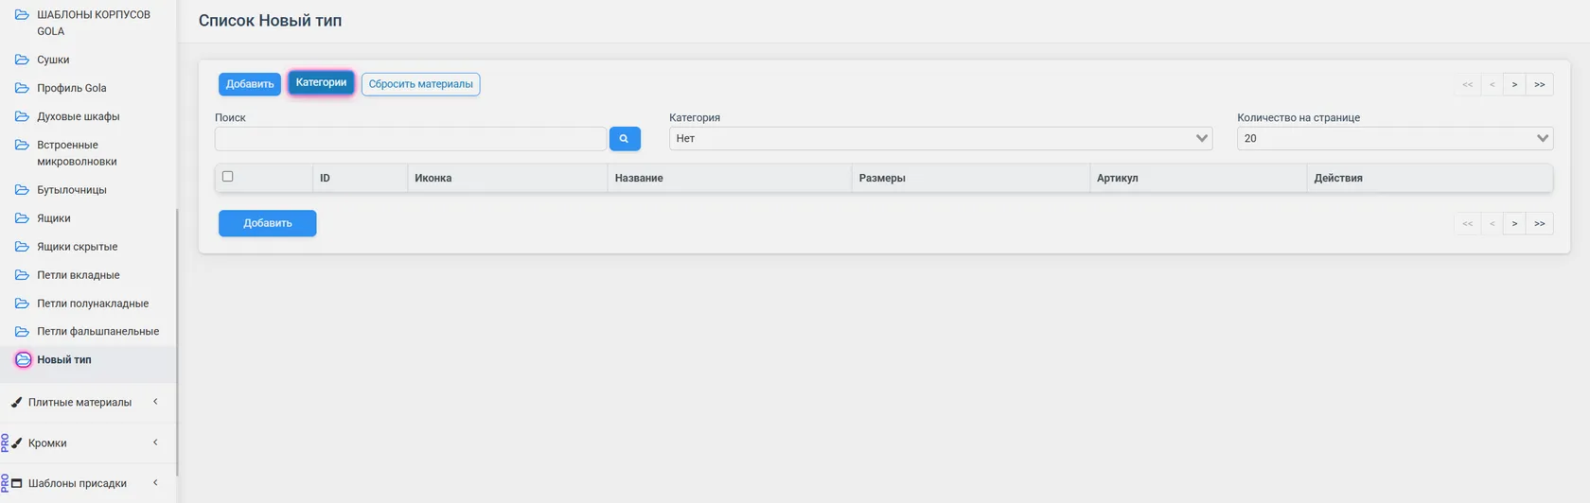
Task: Click folder icon next to Ящики скрытые
Action: point(22,247)
